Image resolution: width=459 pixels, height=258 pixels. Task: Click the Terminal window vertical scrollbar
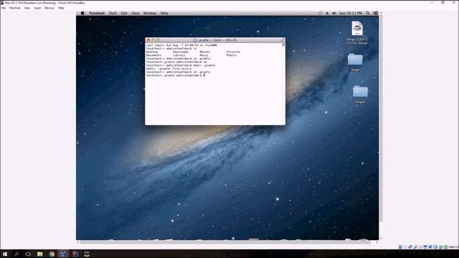283,83
